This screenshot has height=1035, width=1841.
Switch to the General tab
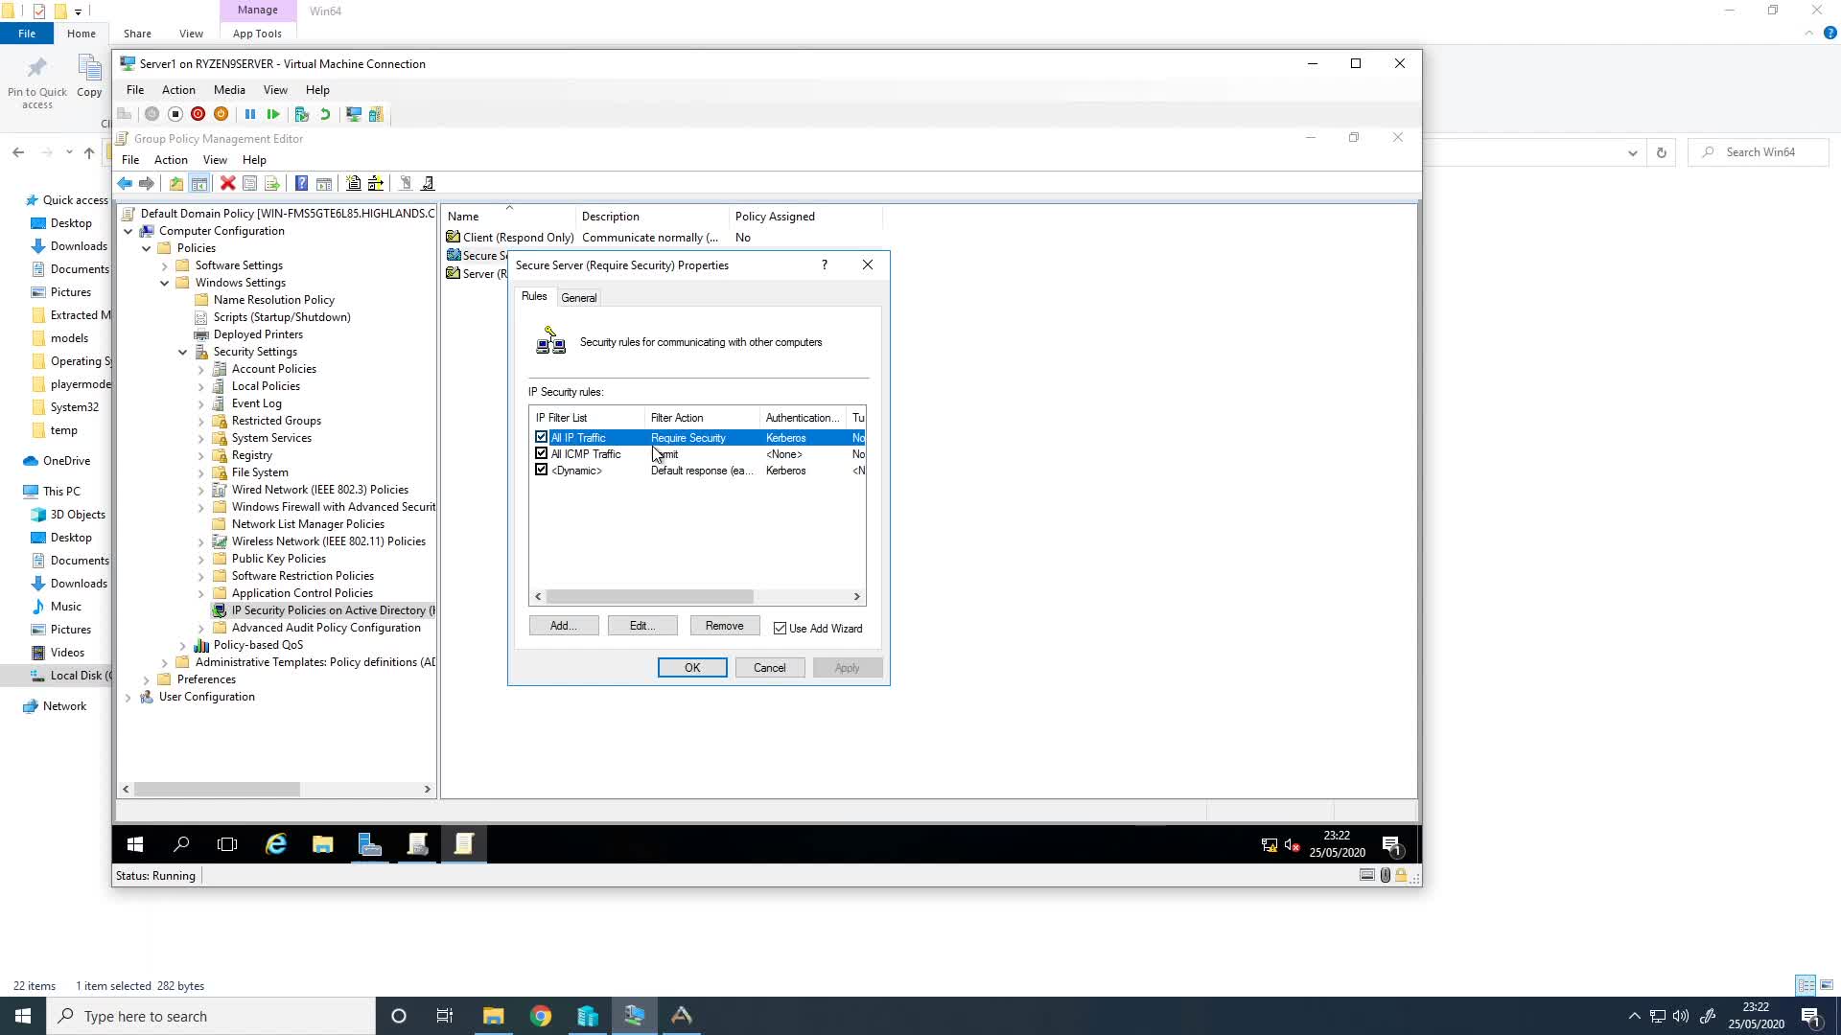click(579, 298)
